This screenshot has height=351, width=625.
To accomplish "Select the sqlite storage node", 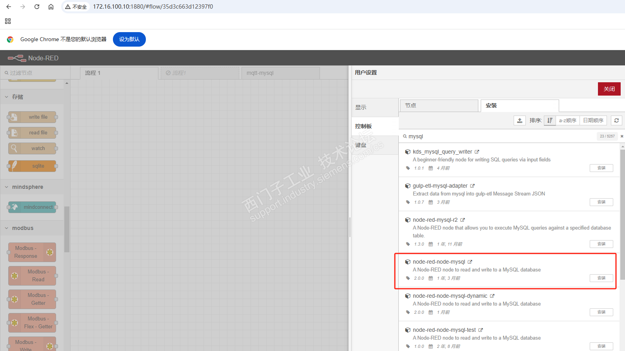I will point(32,166).
